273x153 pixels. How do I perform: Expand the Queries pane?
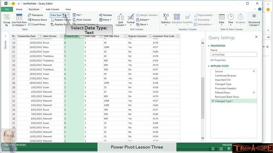pyautogui.click(x=6, y=36)
